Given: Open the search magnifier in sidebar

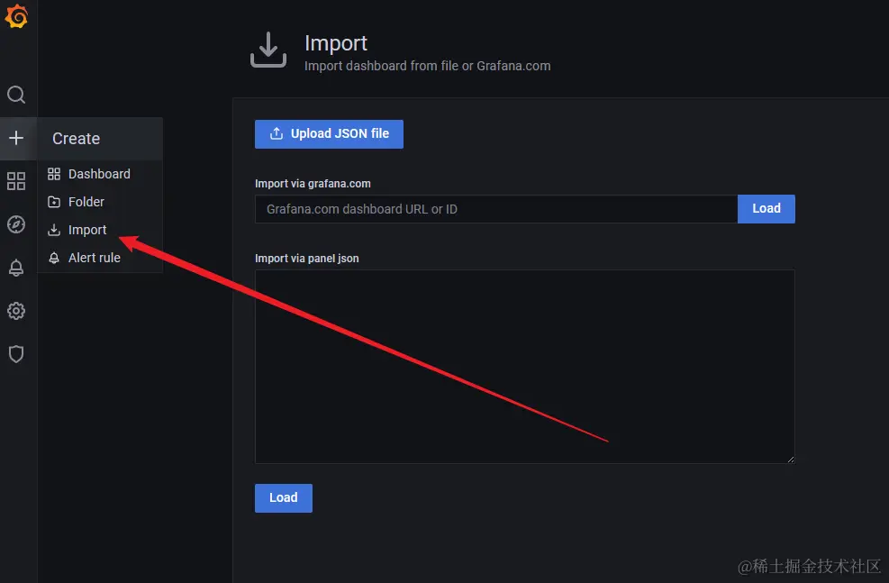Looking at the screenshot, I should click(x=16, y=95).
